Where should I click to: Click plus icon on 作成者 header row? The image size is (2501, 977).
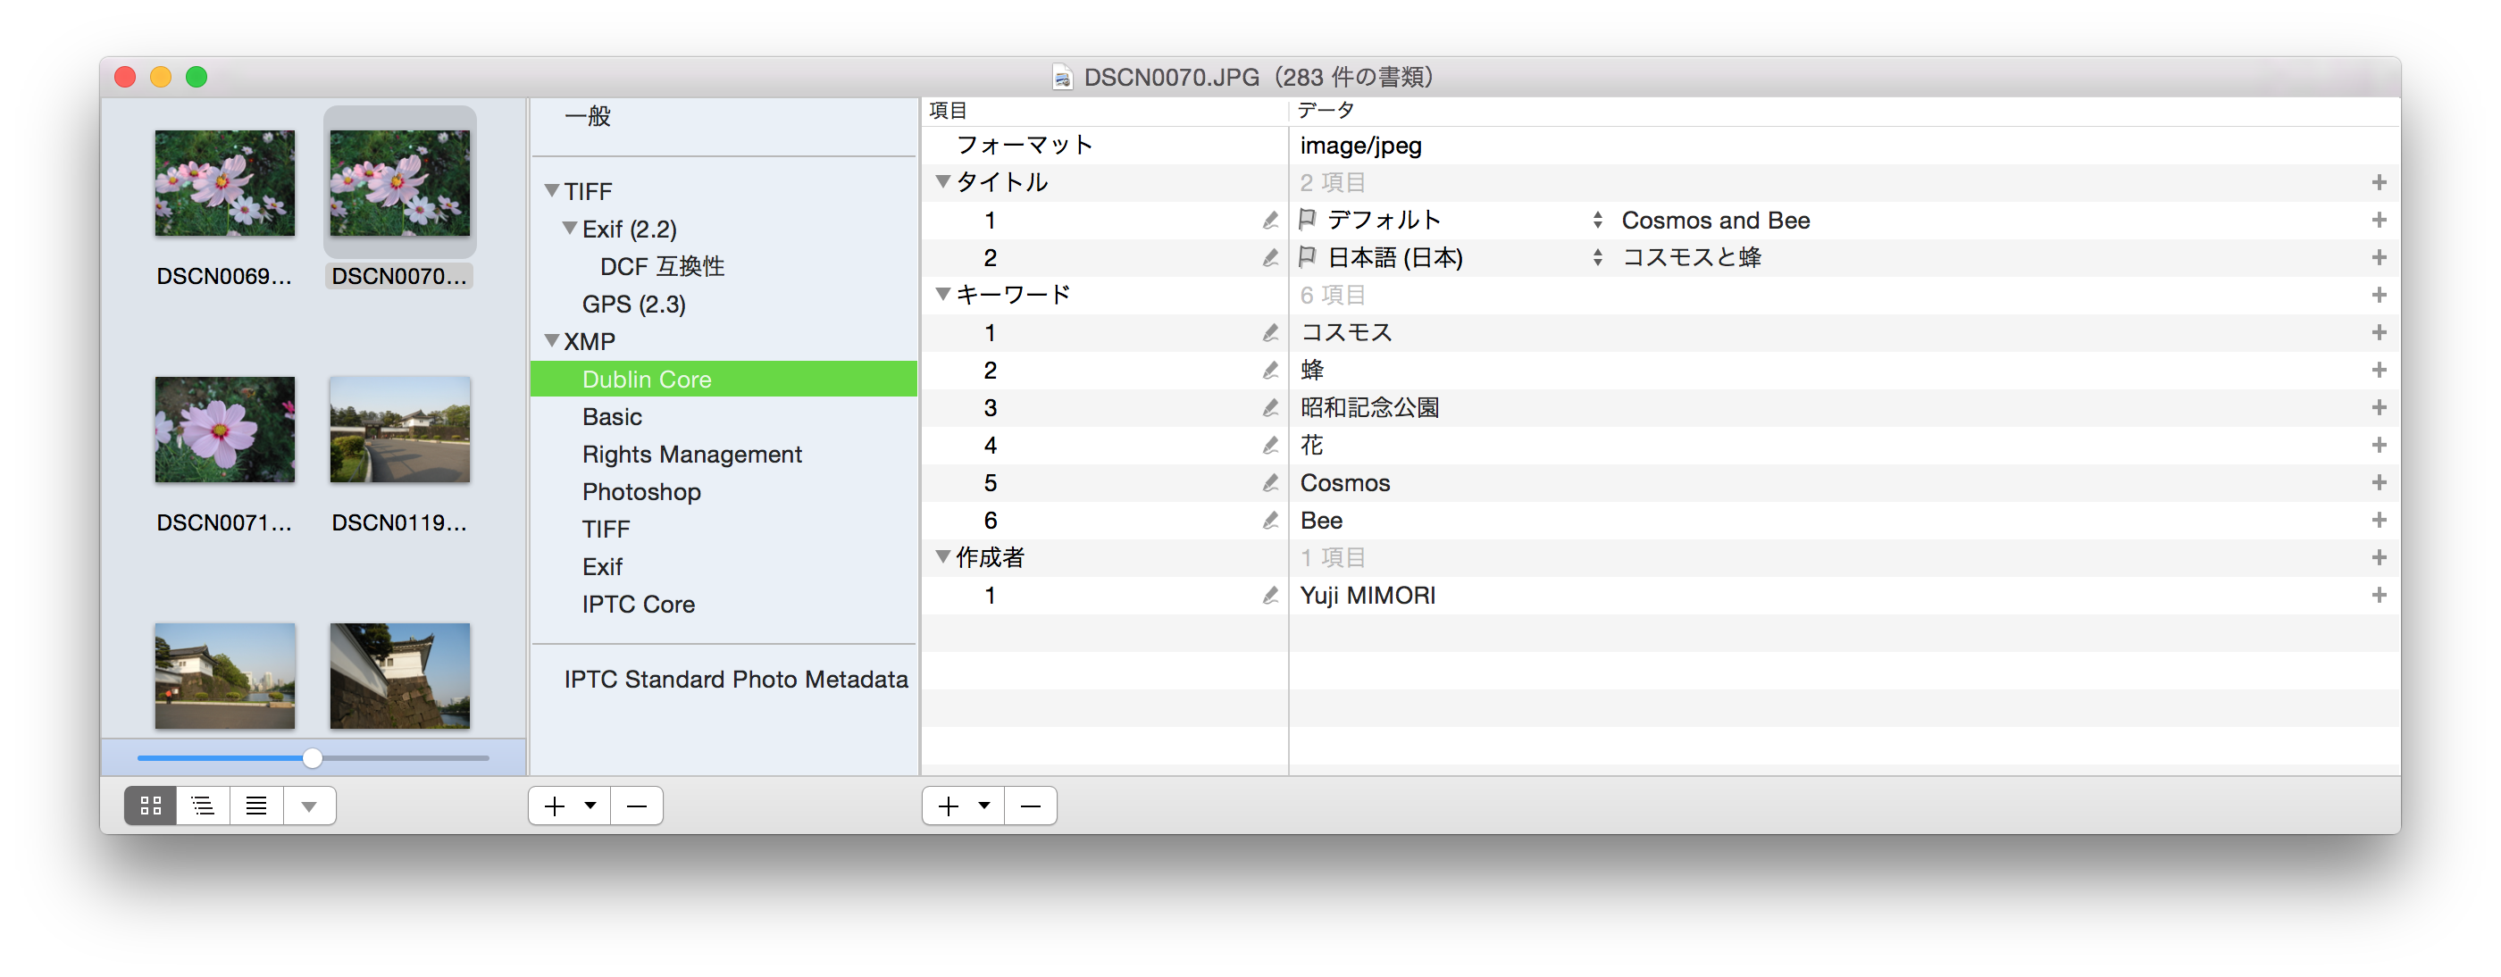(2379, 557)
